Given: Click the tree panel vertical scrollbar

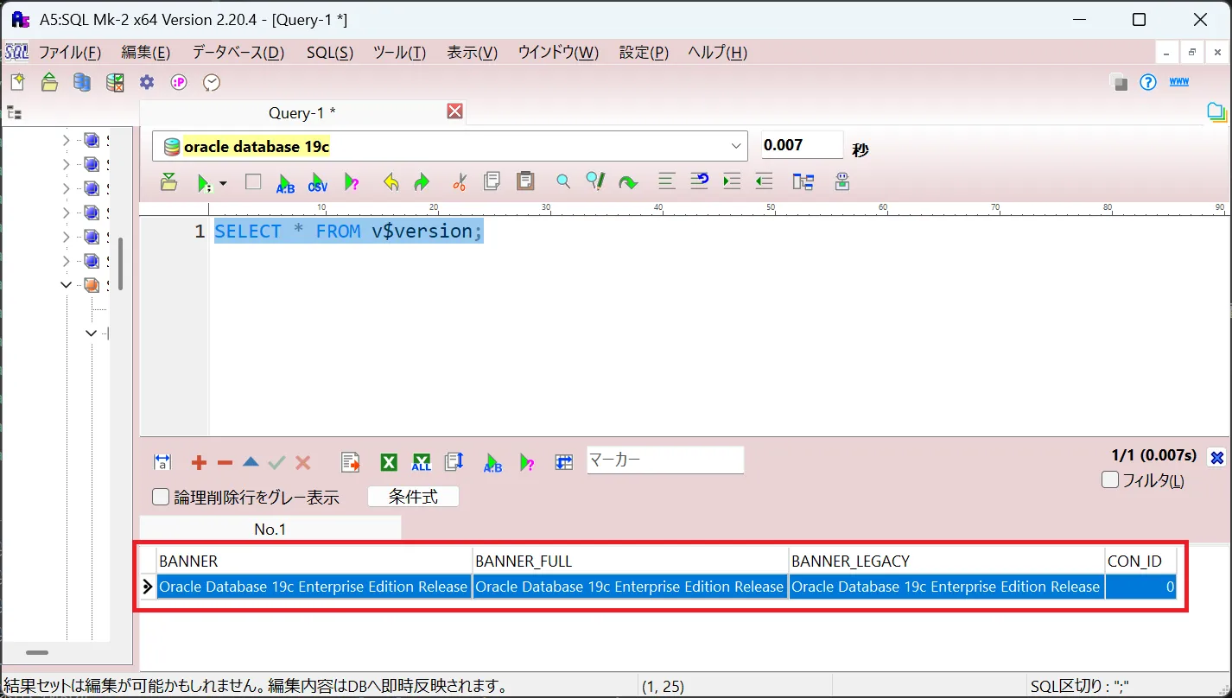Looking at the screenshot, I should 121,263.
